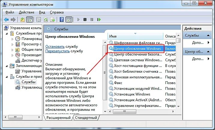Select the Общие папки tree icon
The height and width of the screenshot is (130, 215).
pos(18,50)
